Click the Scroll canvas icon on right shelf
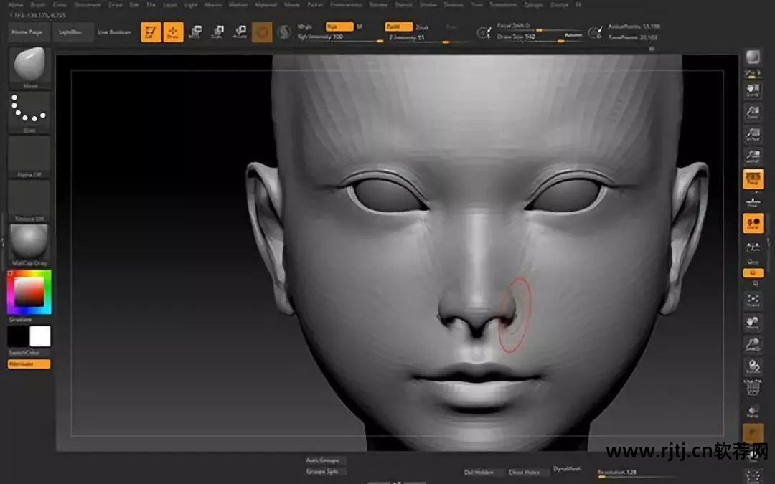Viewport: 775px width, 484px height. pos(753,90)
